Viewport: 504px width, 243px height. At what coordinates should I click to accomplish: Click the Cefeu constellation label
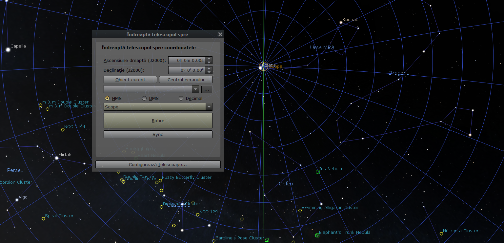pos(286,183)
